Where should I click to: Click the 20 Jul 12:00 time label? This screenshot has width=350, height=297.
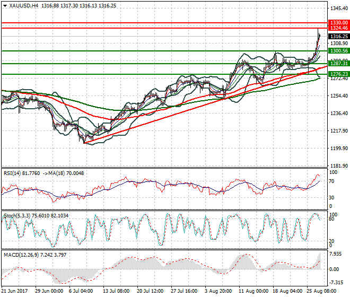click(150, 291)
